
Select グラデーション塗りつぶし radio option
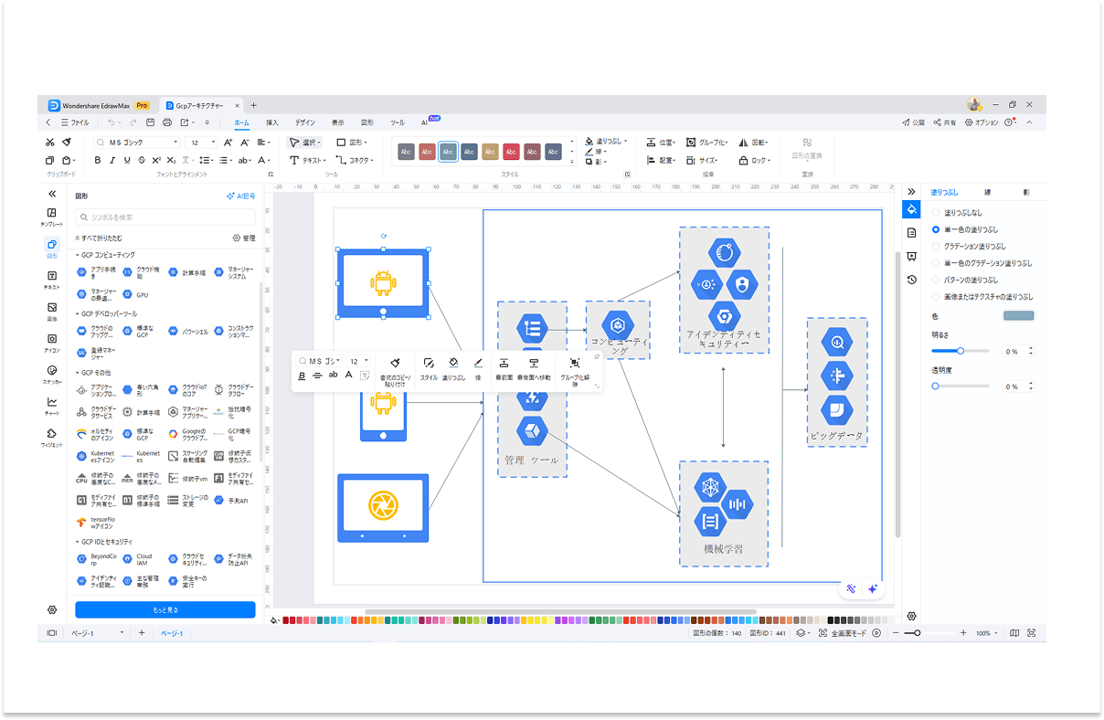pos(935,246)
